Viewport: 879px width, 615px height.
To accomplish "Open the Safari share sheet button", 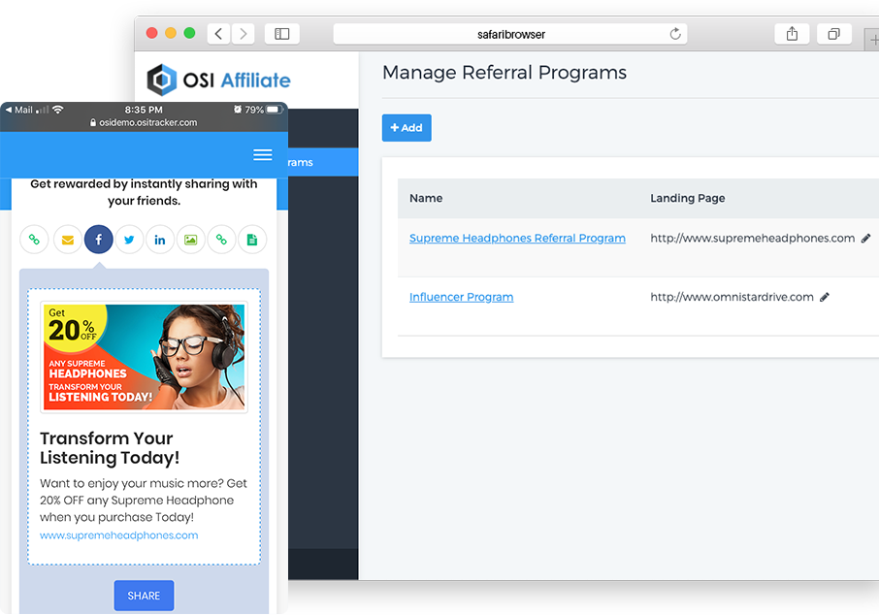I will coord(792,34).
